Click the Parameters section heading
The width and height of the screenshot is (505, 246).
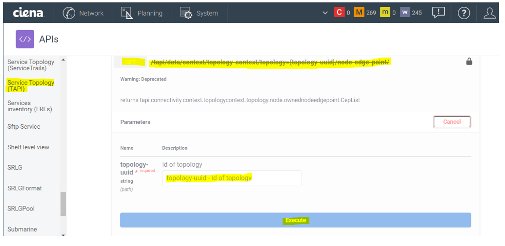click(135, 122)
